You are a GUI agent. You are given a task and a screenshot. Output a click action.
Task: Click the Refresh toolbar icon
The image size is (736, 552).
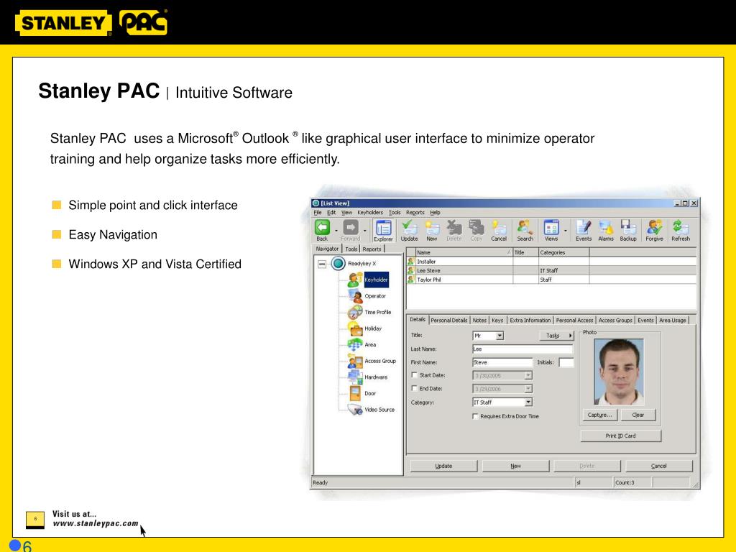click(681, 228)
